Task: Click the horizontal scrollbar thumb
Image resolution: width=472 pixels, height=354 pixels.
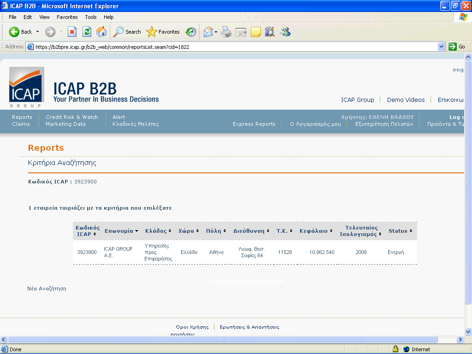Action: pos(223,339)
